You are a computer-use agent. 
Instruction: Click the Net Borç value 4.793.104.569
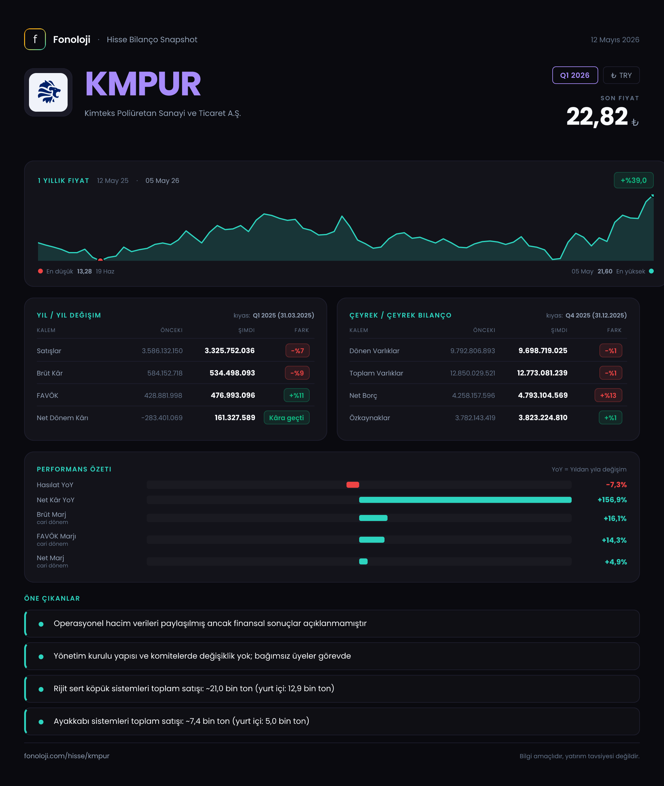coord(543,395)
